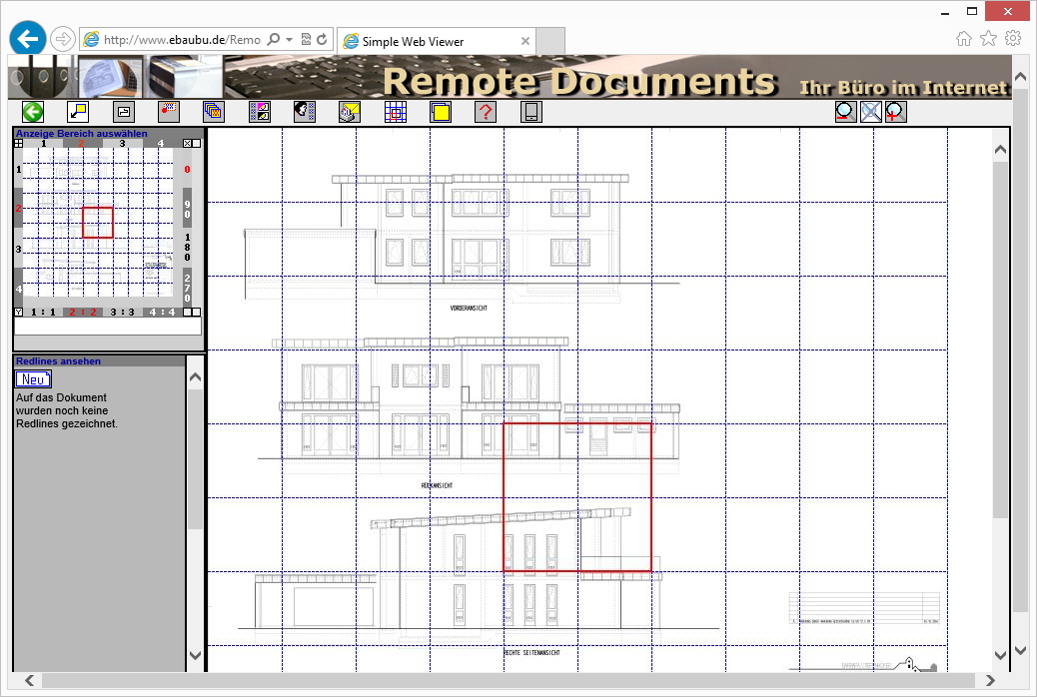Image resolution: width=1037 pixels, height=697 pixels.
Task: Click the green back arrow toolbar icon
Action: (x=32, y=112)
